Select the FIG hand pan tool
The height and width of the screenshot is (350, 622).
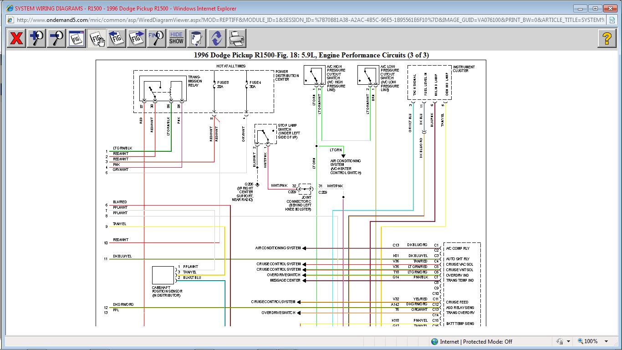[x=97, y=38]
